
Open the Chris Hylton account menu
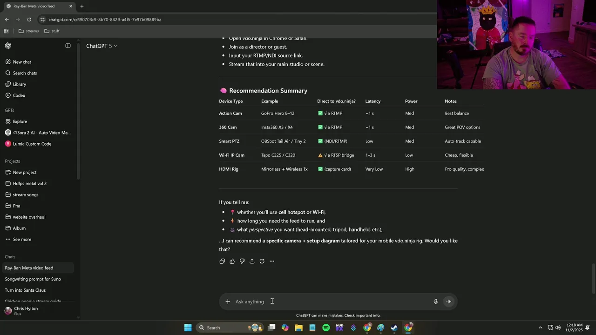[x=38, y=310]
